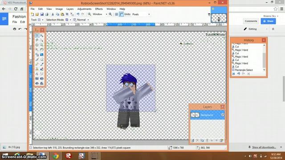Select the Rectangle Select tool in Tools panel

point(37,36)
